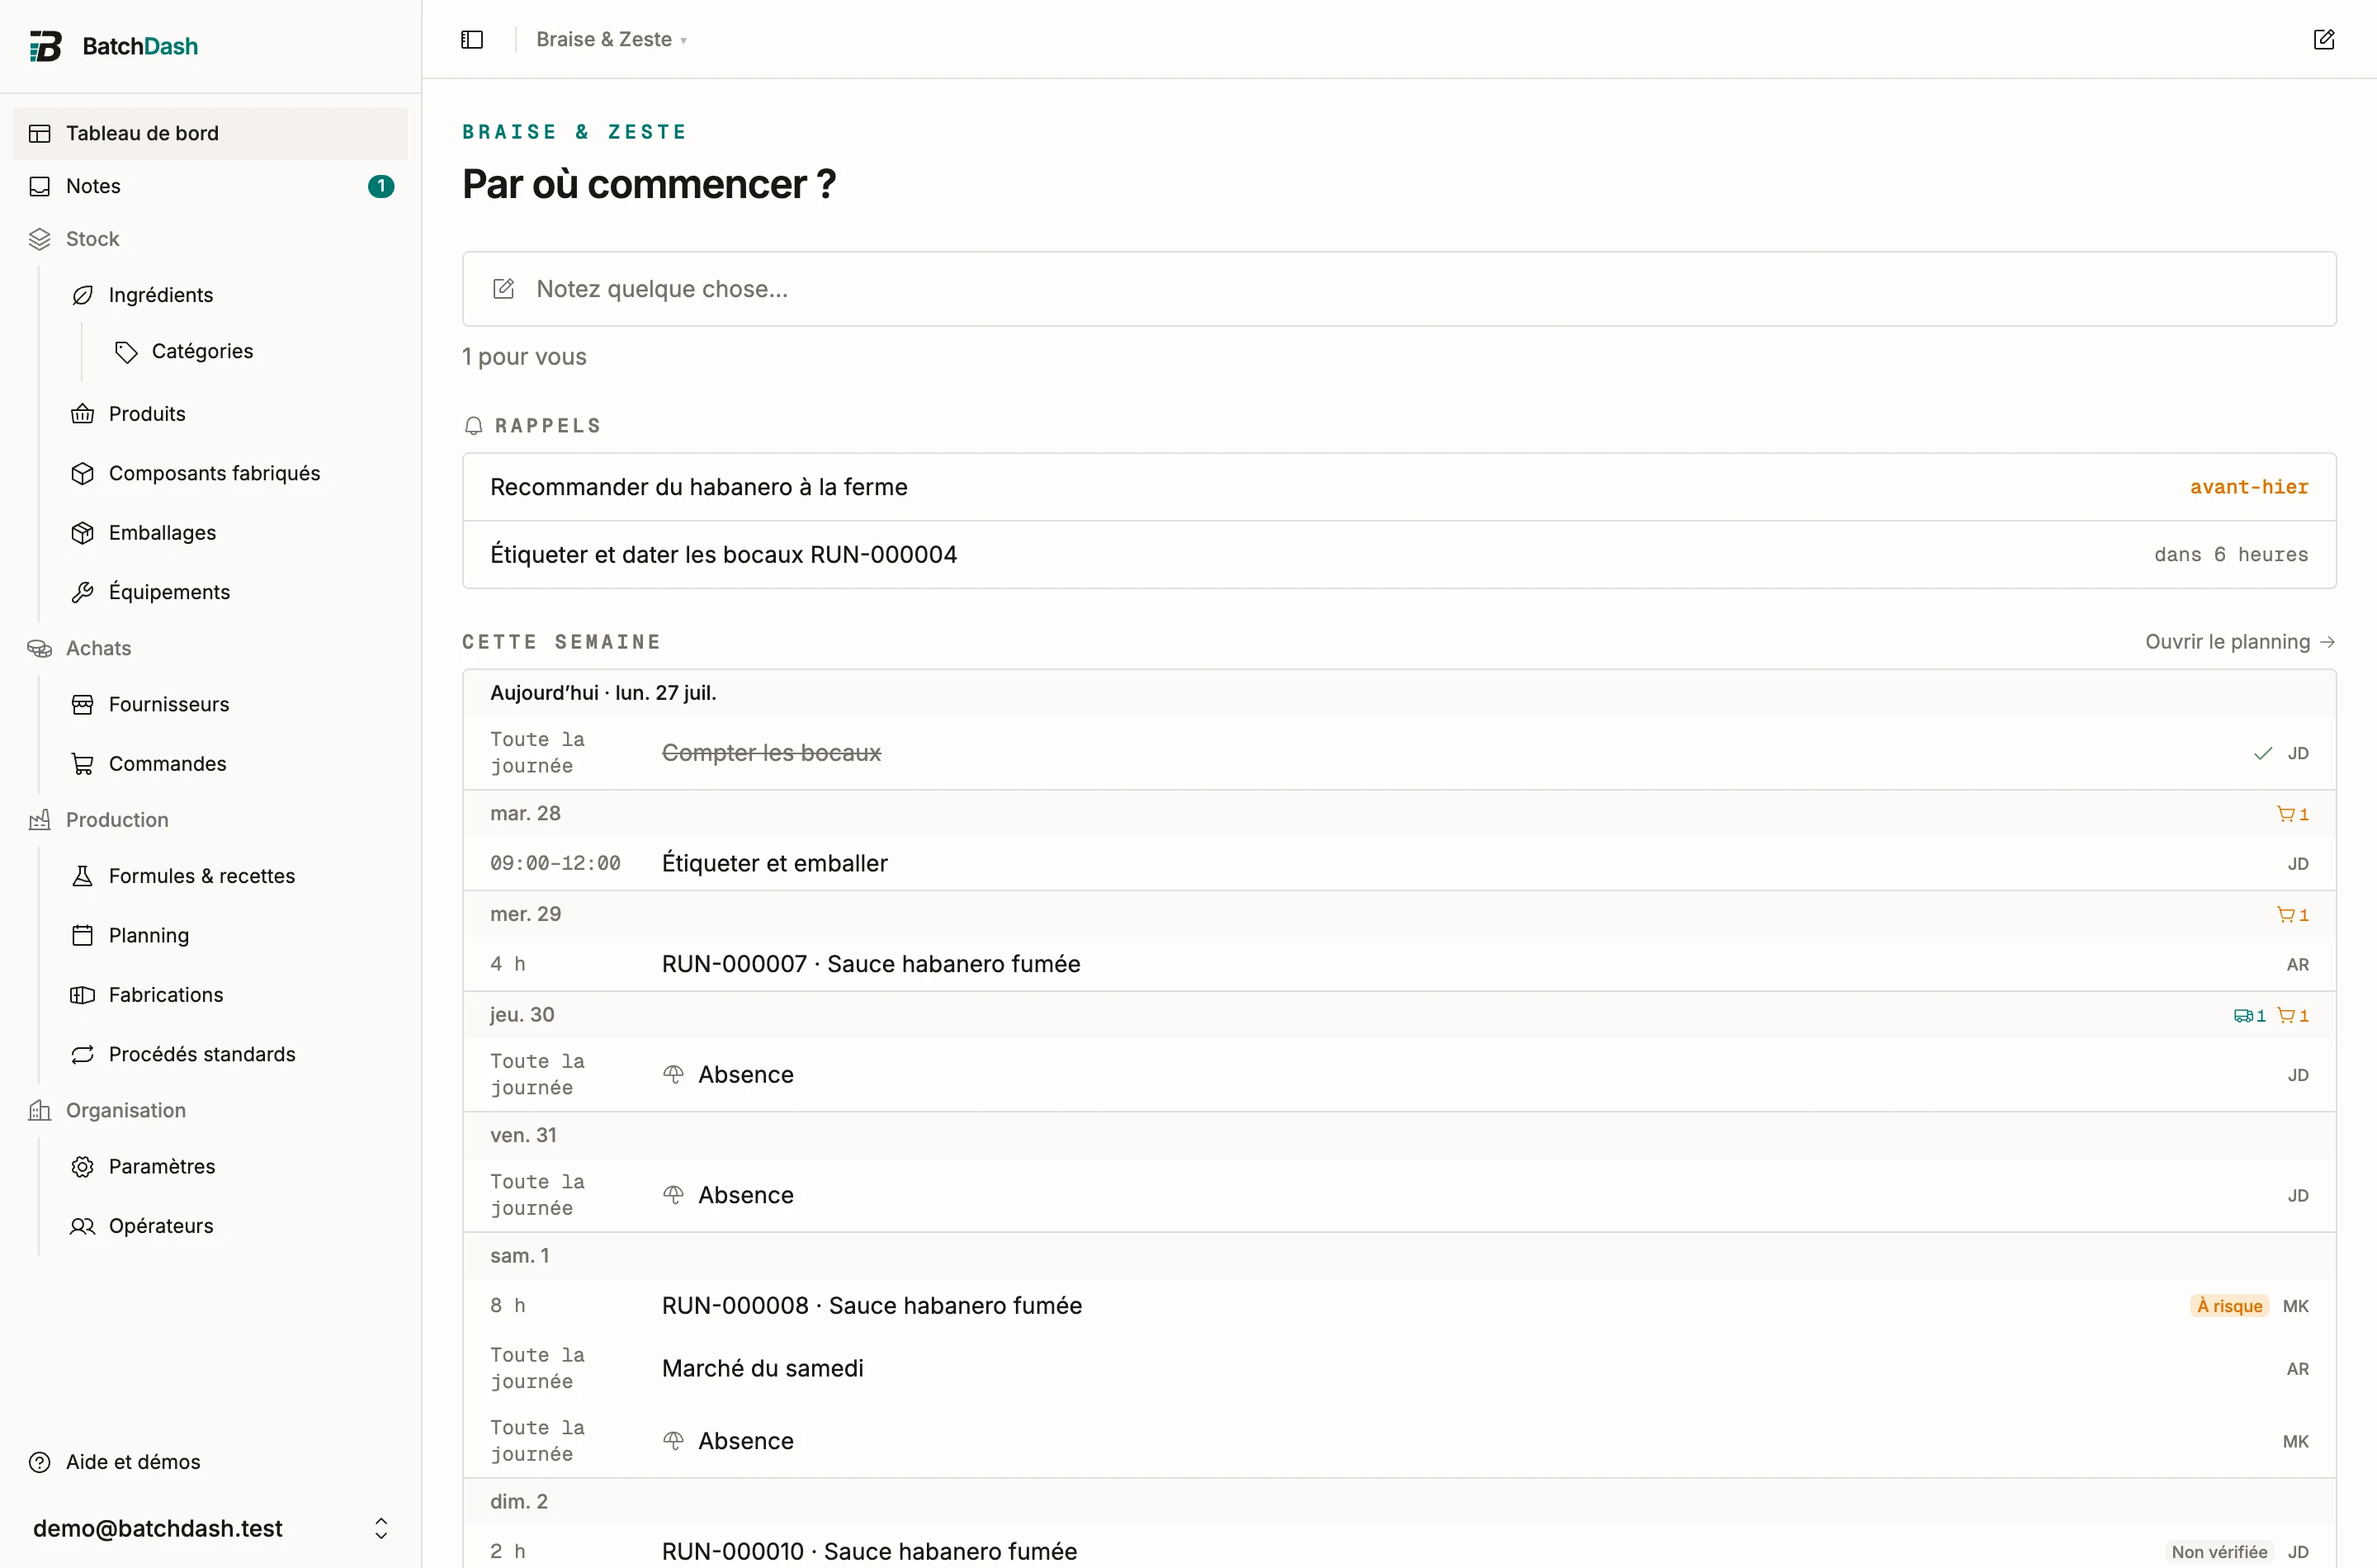Open the demo@batchdash.test account switcher
2377x1568 pixels.
pyautogui.click(x=210, y=1528)
